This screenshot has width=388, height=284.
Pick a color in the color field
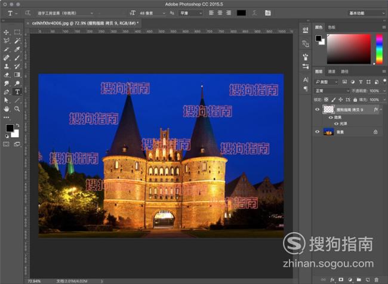(x=349, y=49)
